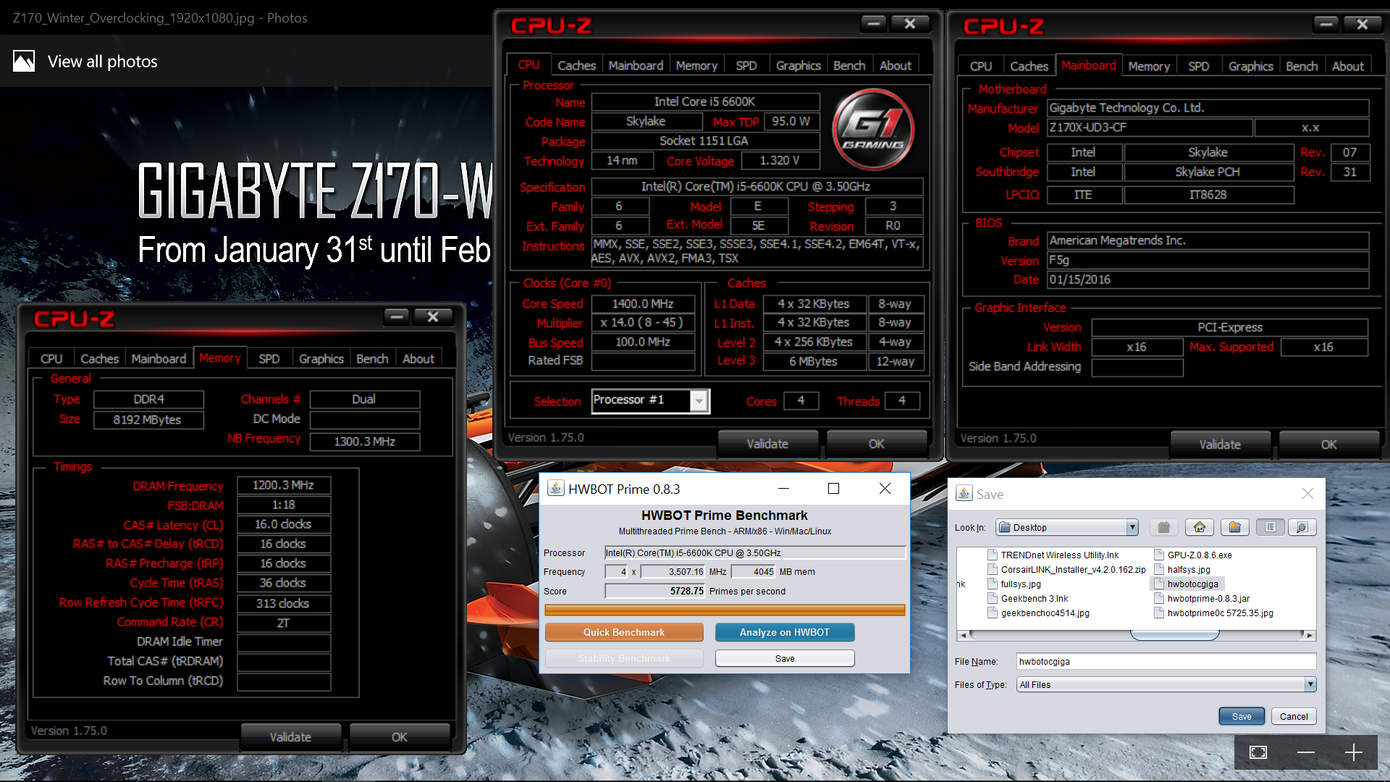Image resolution: width=1390 pixels, height=782 pixels.
Task: Click OK in CPU-Z Mainboard window
Action: pyautogui.click(x=1329, y=445)
